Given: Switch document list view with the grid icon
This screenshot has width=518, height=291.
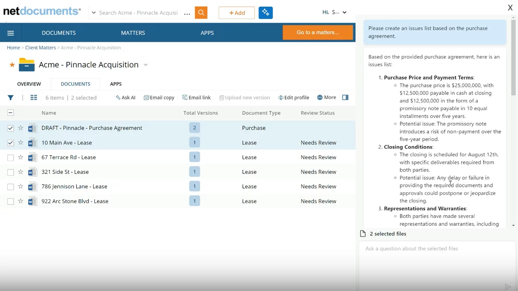Looking at the screenshot, I should (x=34, y=97).
